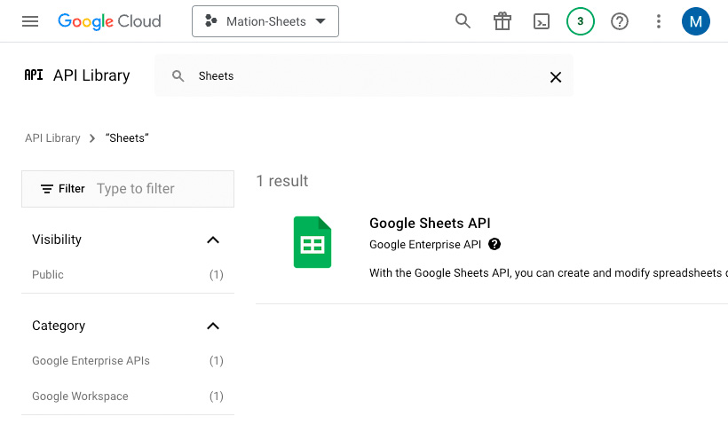Click the "Sheets" breadcrumb text

point(127,138)
